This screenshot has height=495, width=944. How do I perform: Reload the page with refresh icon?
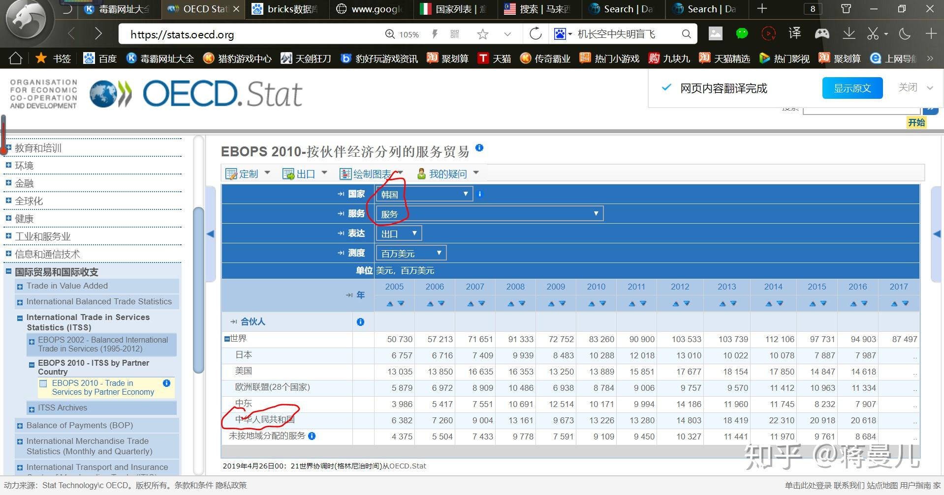tap(535, 34)
